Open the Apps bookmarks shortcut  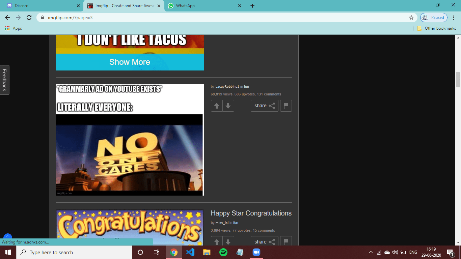[13, 28]
